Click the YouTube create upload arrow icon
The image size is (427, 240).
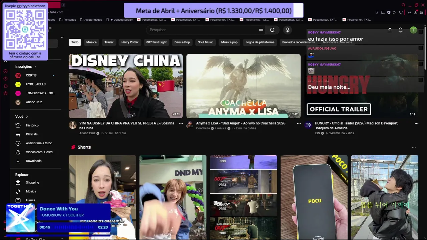tap(390, 30)
